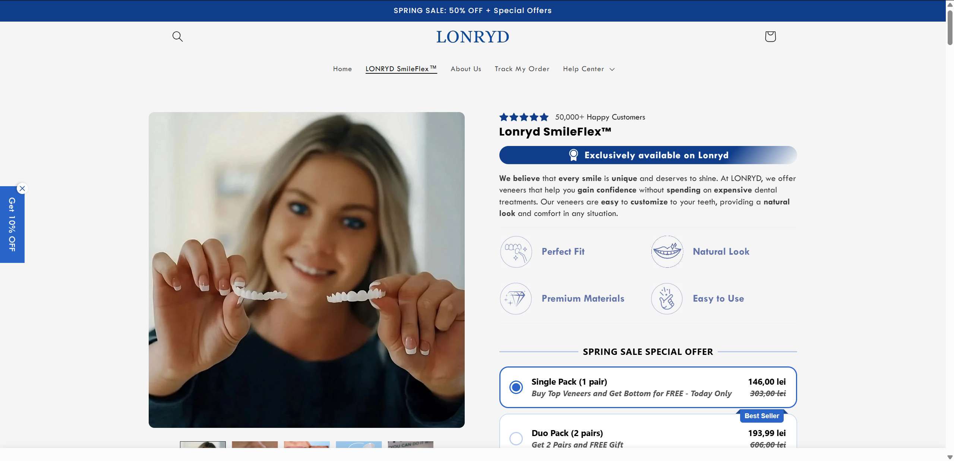The height and width of the screenshot is (461, 954).
Task: Select the Single Pack radio button
Action: pos(516,387)
